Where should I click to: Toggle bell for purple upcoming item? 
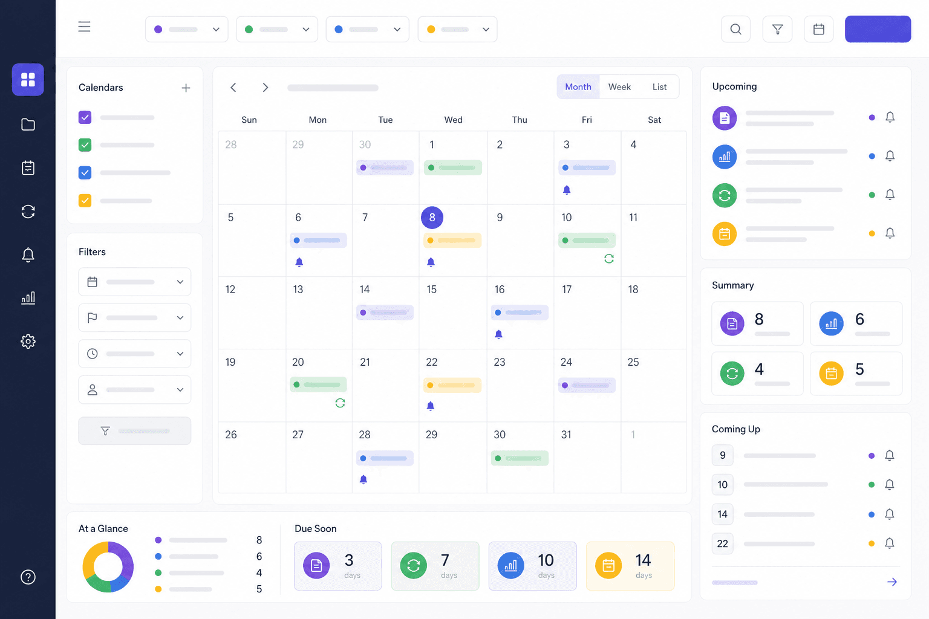point(890,117)
